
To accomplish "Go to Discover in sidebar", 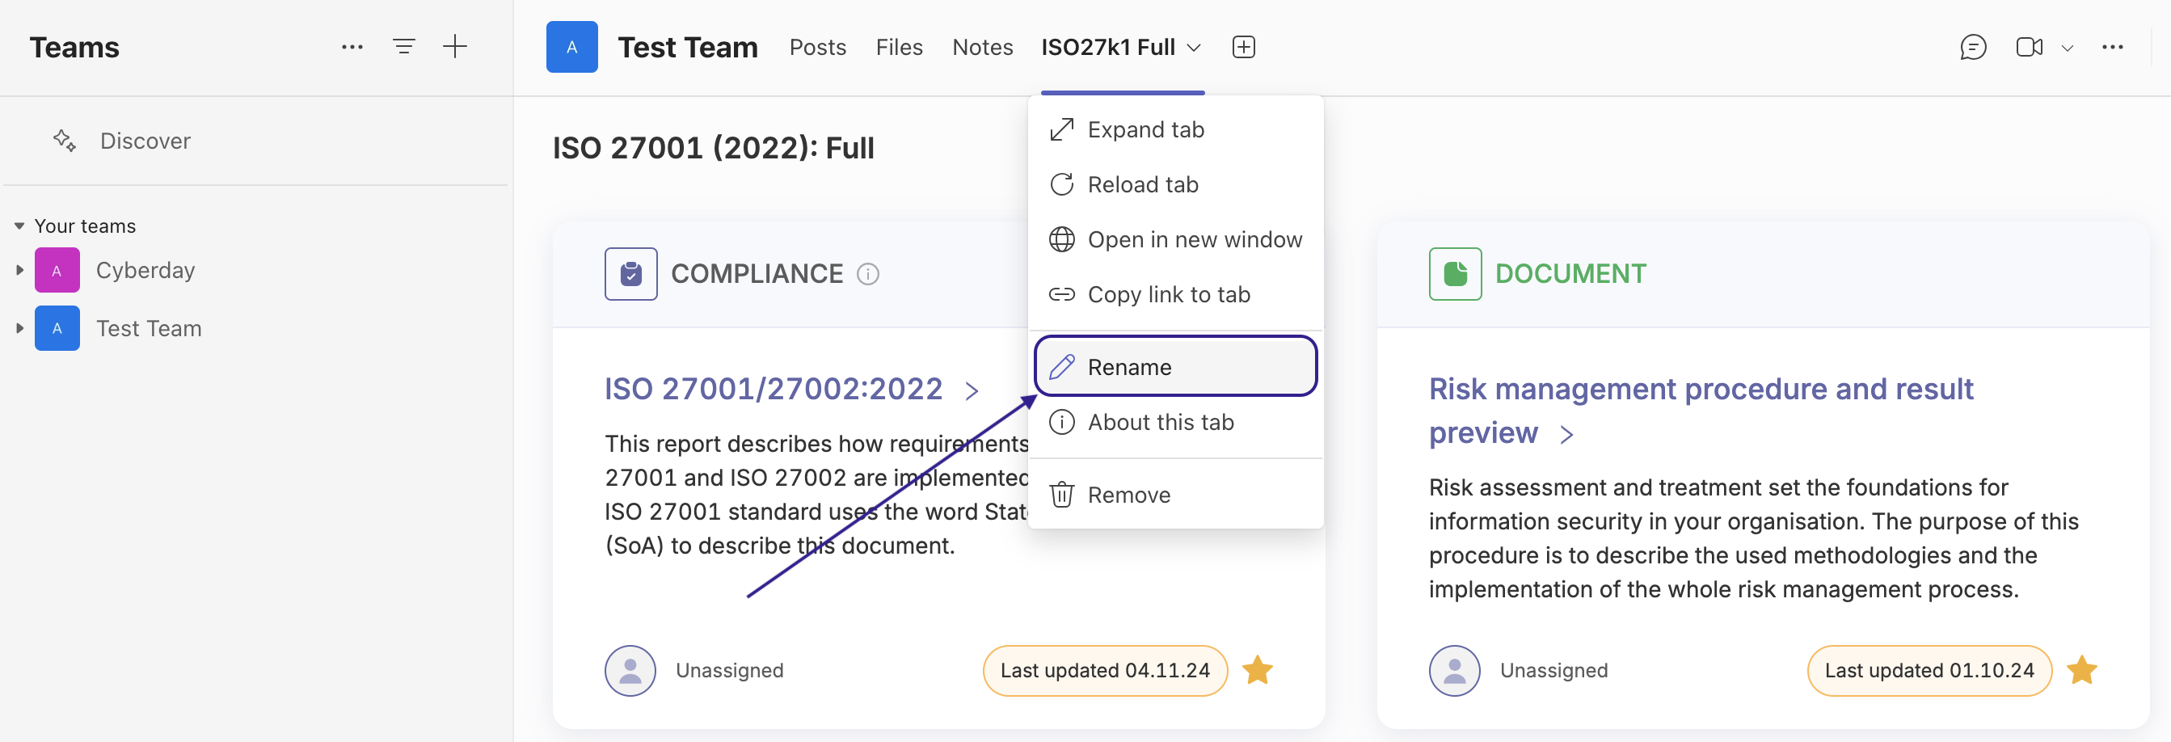I will pyautogui.click(x=145, y=141).
